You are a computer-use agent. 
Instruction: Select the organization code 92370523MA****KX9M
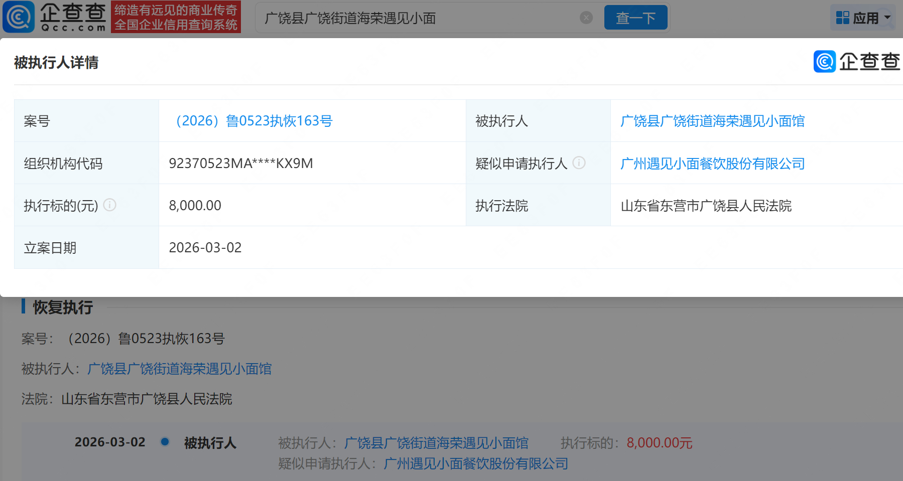pyautogui.click(x=241, y=164)
